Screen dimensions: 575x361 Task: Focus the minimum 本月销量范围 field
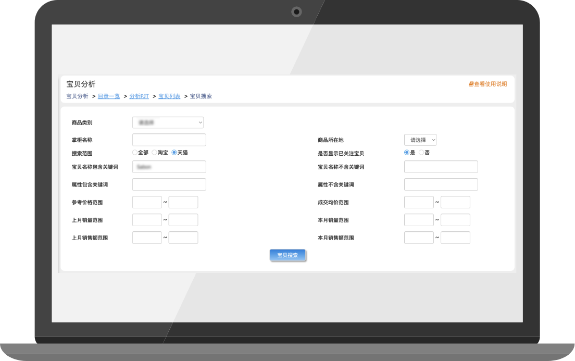(419, 220)
